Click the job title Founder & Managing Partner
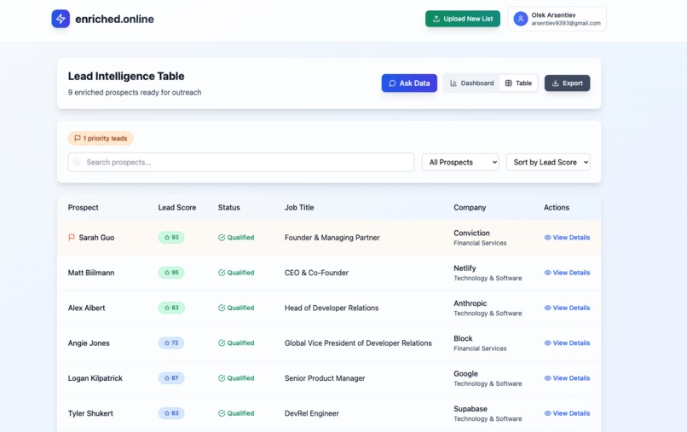Viewport: 687px width, 432px height. (332, 238)
